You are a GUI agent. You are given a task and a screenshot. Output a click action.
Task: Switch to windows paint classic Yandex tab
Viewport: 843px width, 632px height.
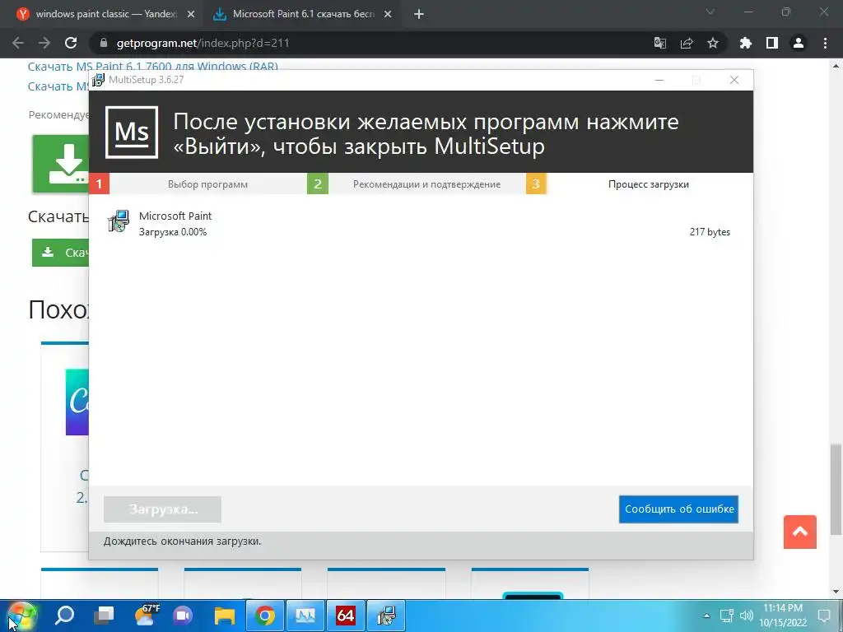[x=106, y=14]
